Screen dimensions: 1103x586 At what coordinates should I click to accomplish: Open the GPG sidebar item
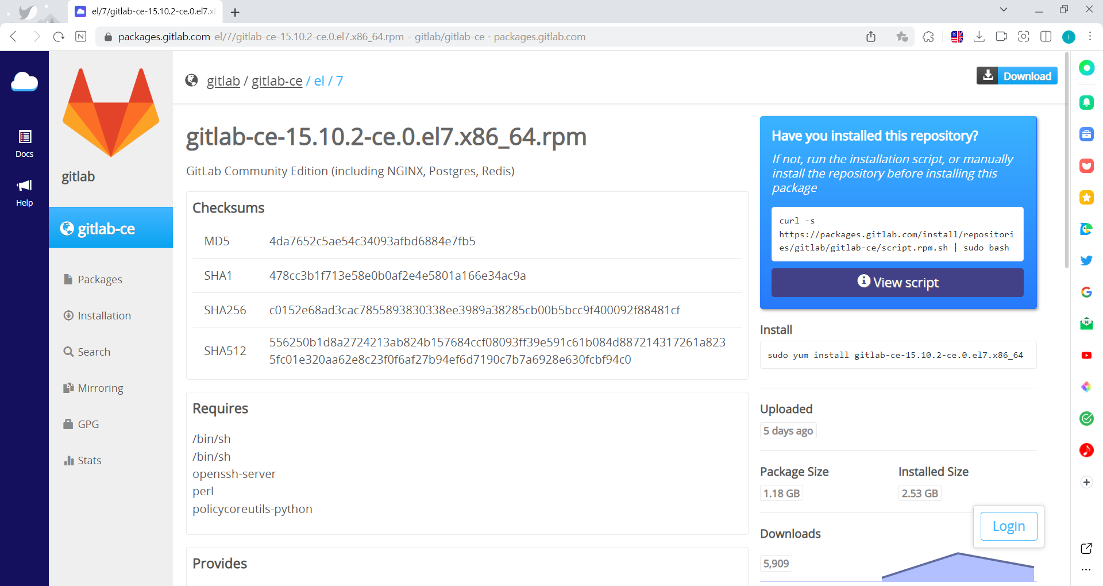pos(82,425)
